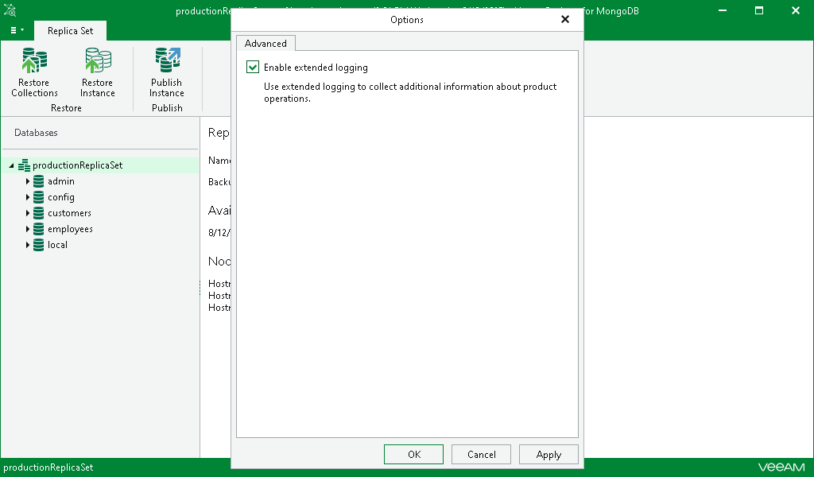Uncheck Enable extended logging checkbox
Image resolution: width=814 pixels, height=477 pixels.
point(253,67)
